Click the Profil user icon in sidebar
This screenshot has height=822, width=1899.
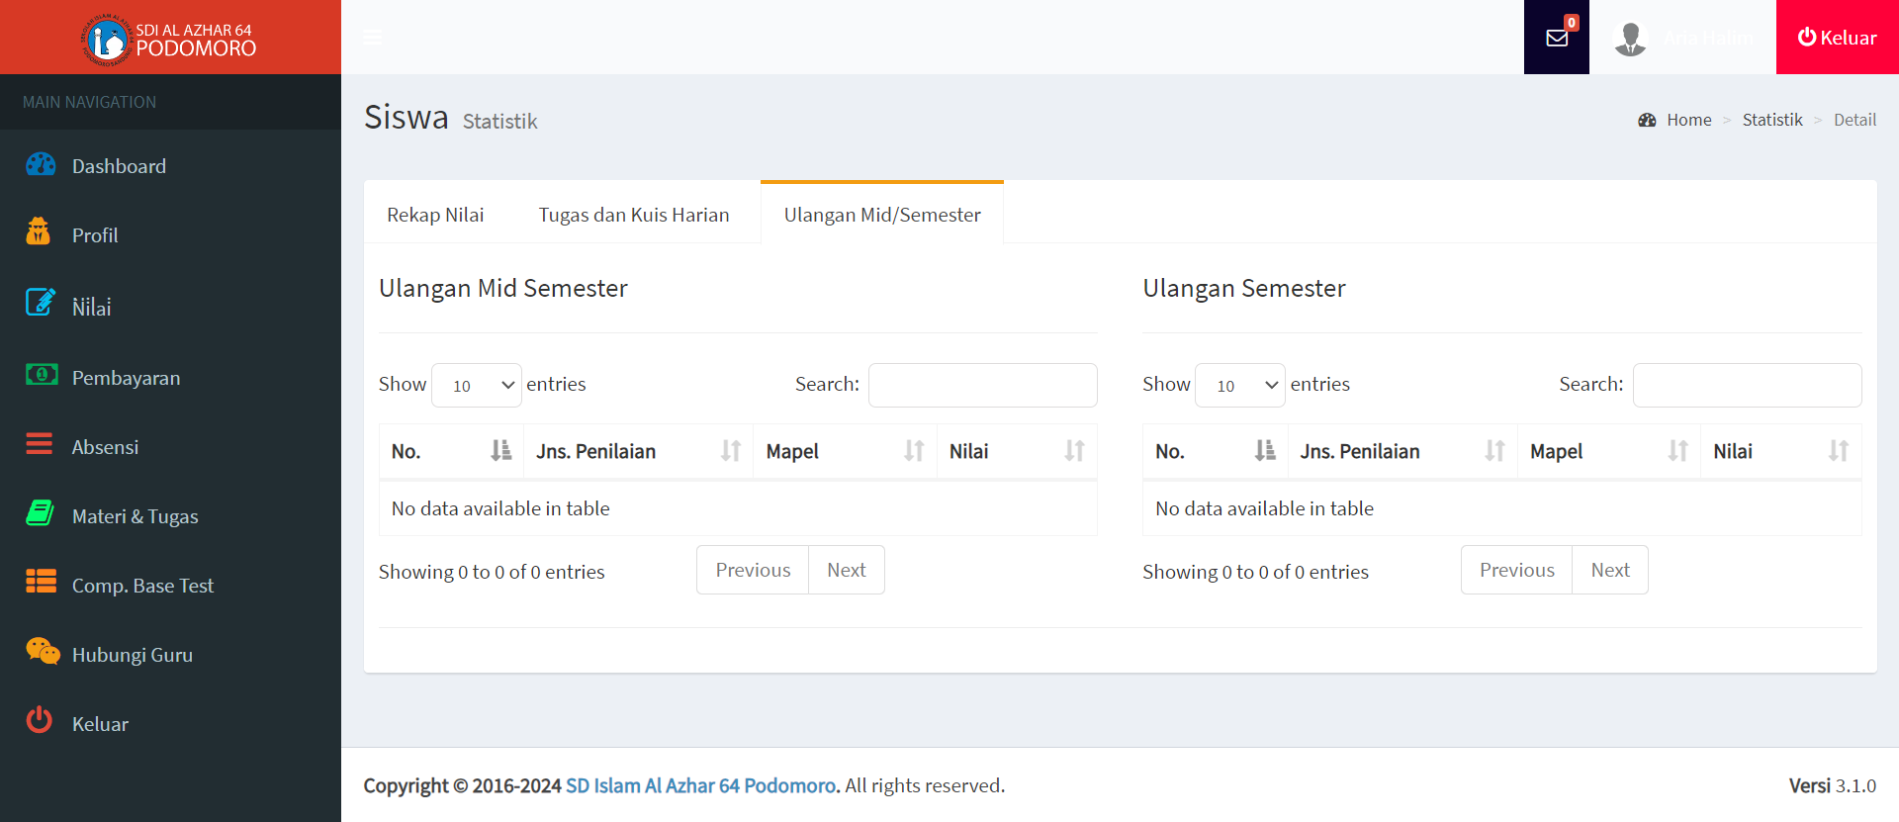(x=39, y=232)
